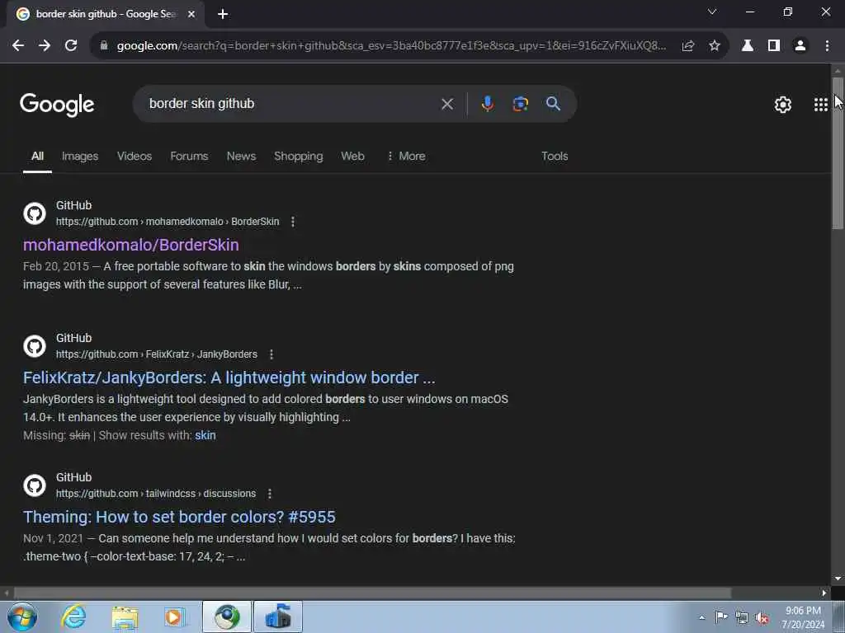Clear the search box text
This screenshot has height=633, width=845.
tap(447, 104)
